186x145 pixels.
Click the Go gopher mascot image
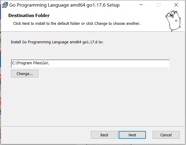[x=173, y=21]
